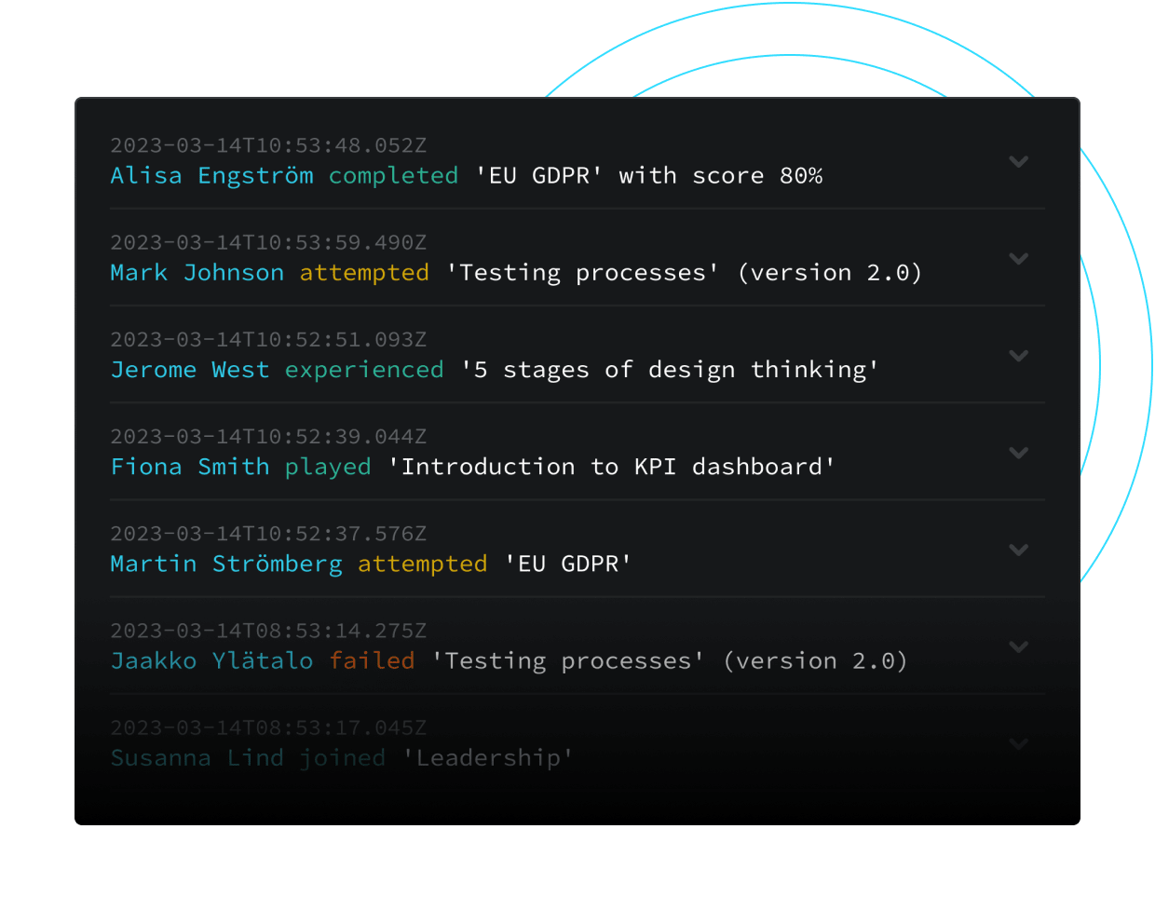Click timestamp 2023-03-14T08:53:14.275Z

268,631
